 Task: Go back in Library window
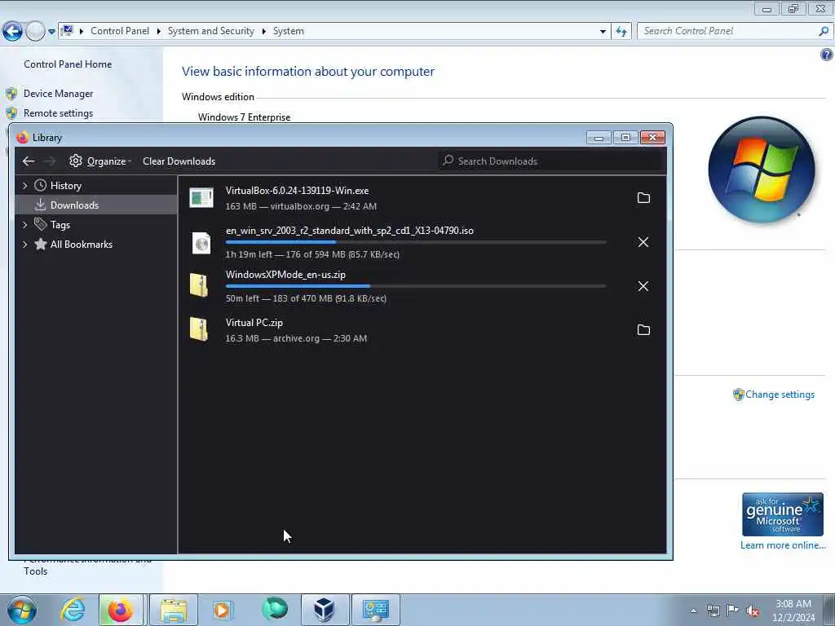click(29, 161)
